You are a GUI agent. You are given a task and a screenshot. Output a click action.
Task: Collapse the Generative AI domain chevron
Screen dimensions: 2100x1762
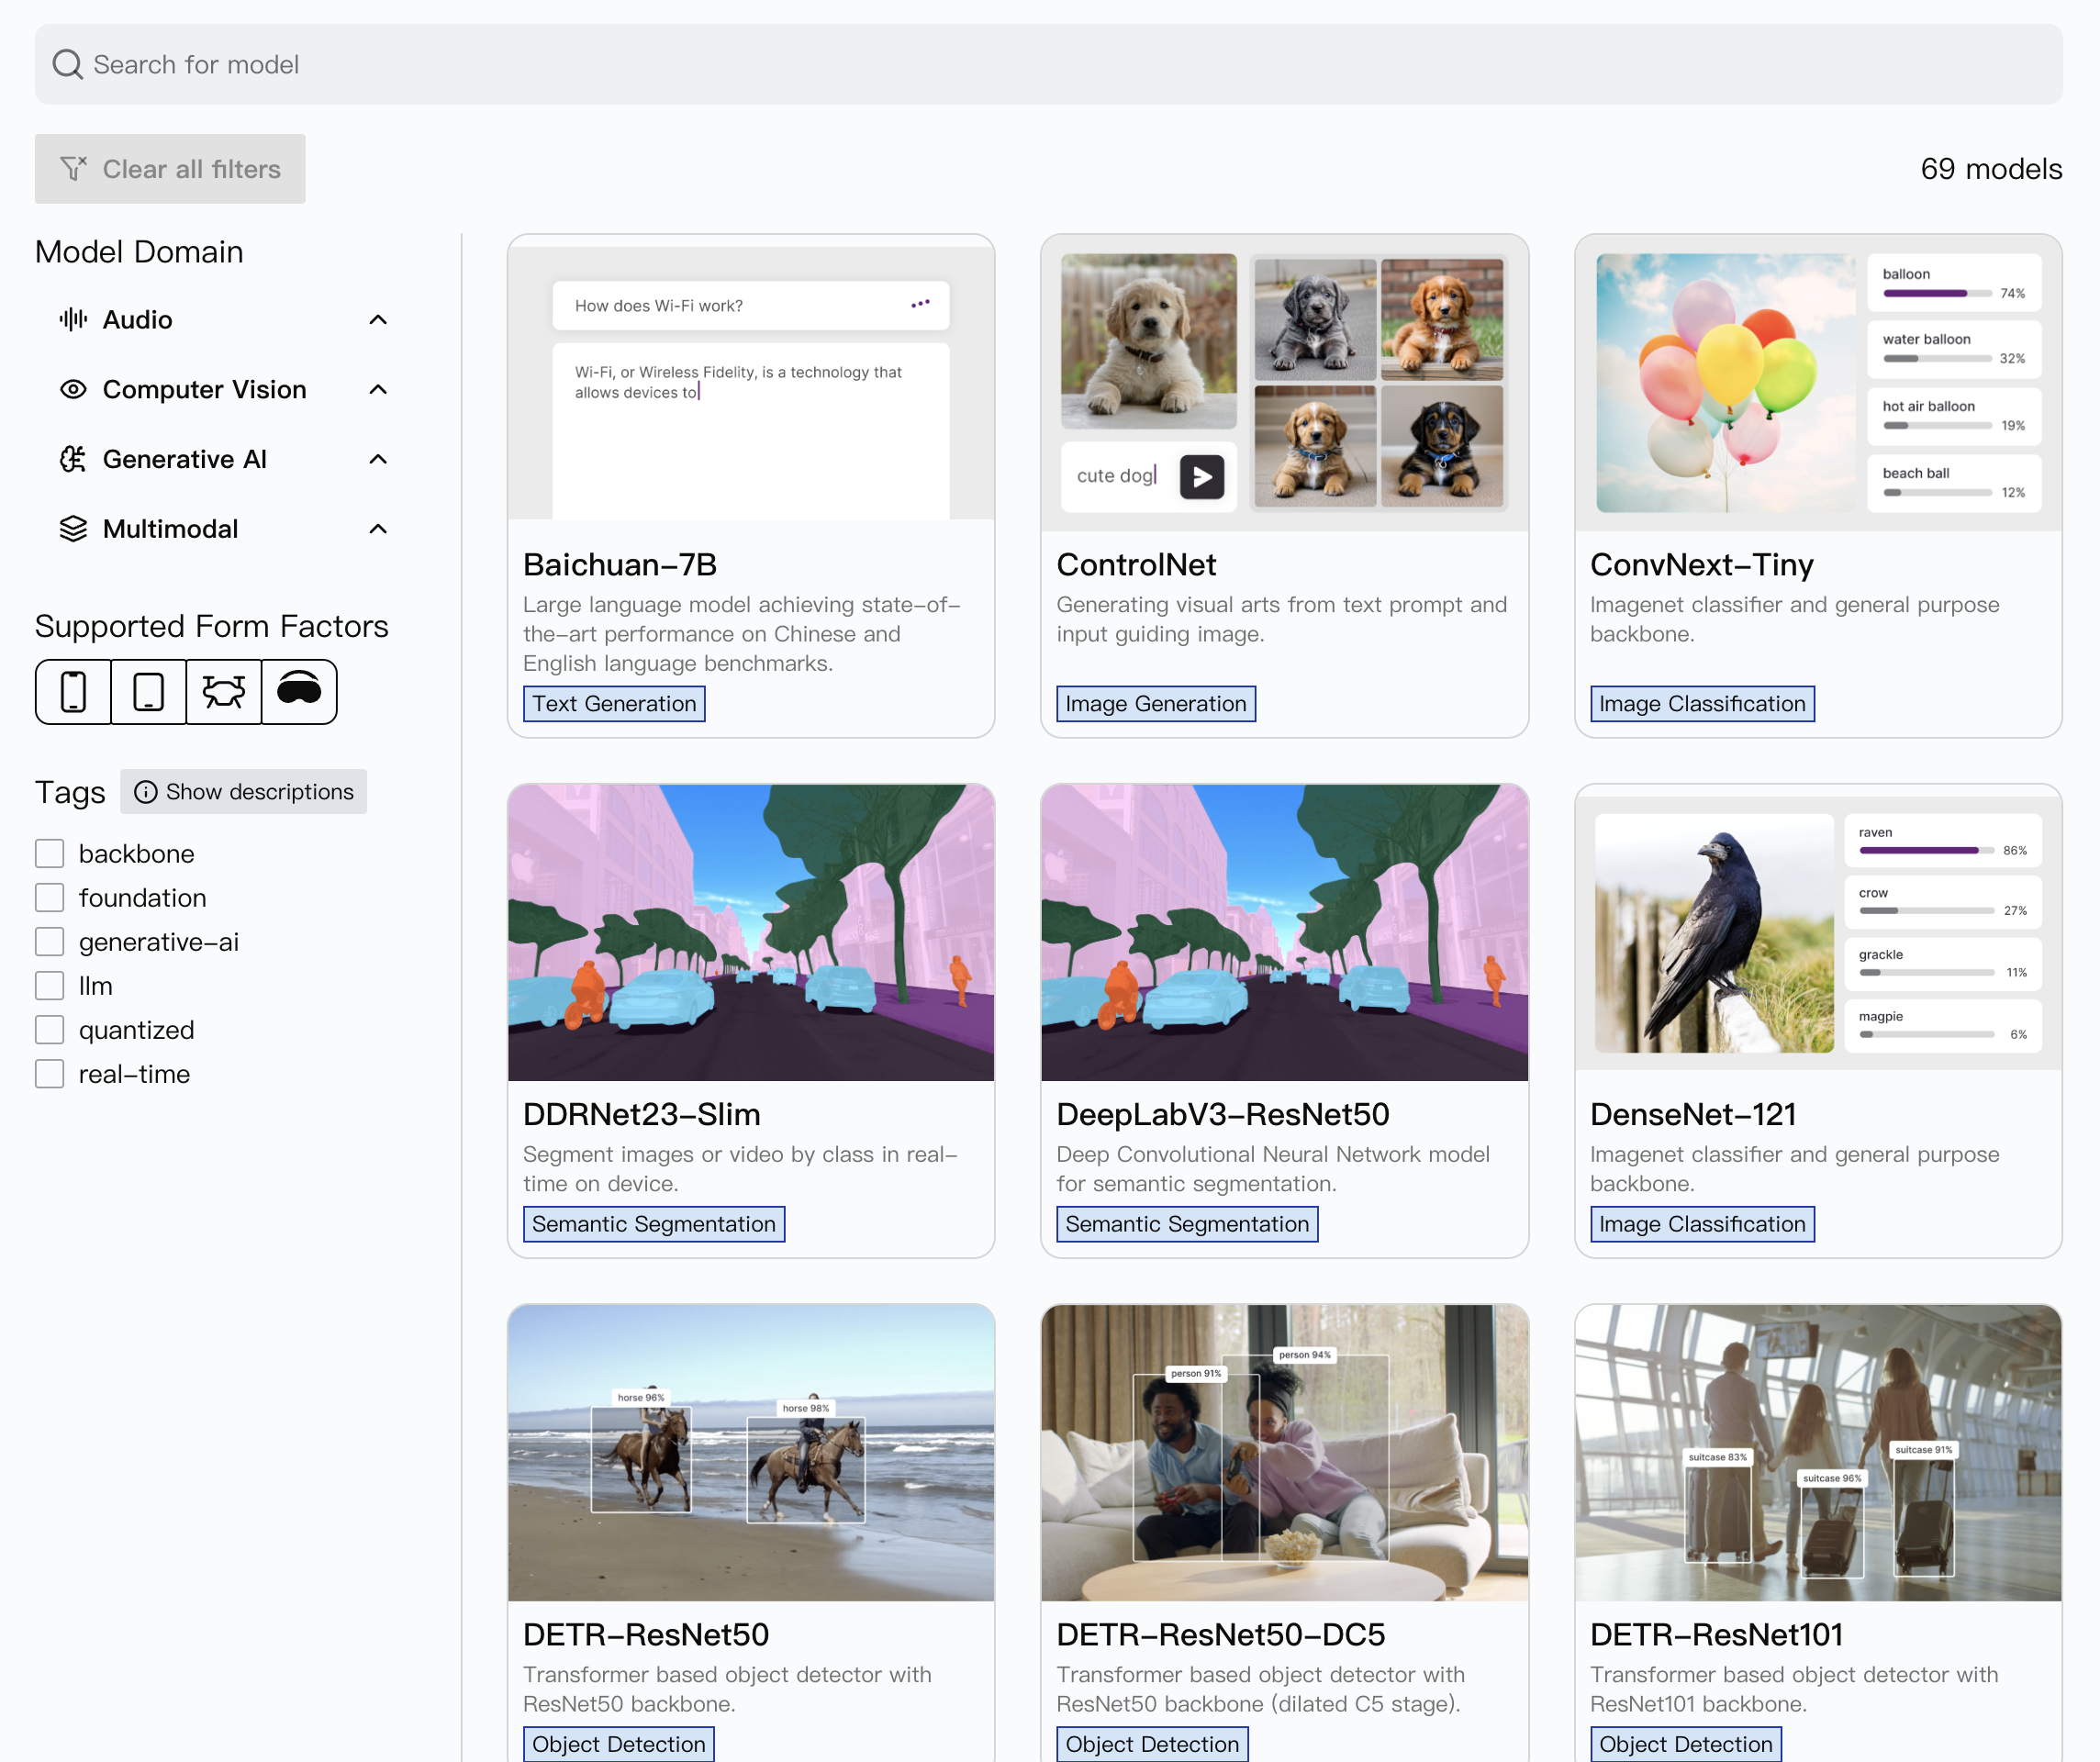click(378, 460)
